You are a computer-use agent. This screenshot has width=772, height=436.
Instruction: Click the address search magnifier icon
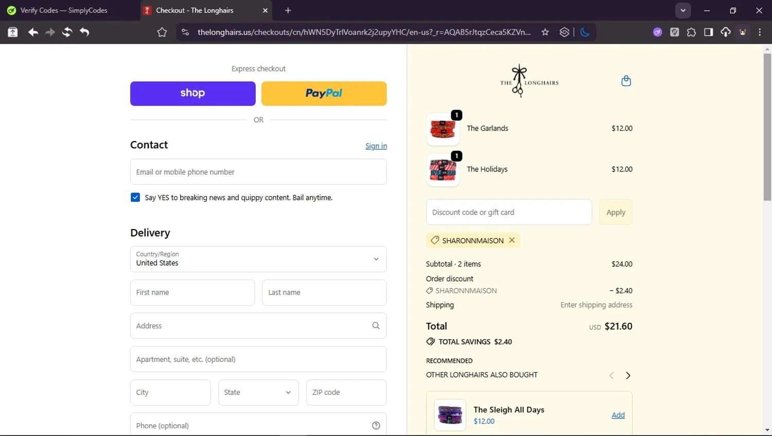click(x=376, y=326)
